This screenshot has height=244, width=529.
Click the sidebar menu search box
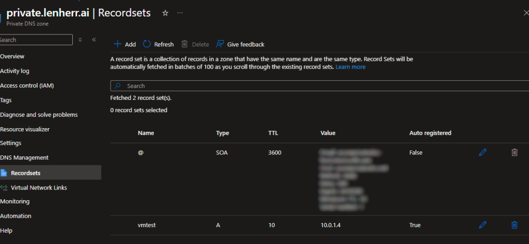[x=36, y=40]
